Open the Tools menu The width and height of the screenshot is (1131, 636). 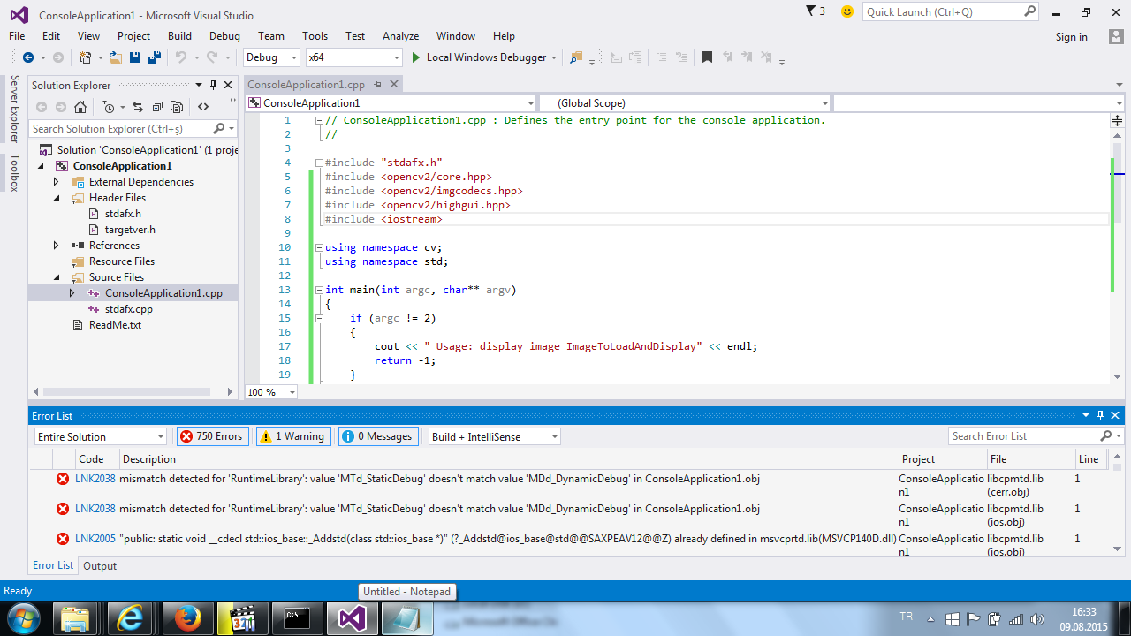[x=315, y=36]
